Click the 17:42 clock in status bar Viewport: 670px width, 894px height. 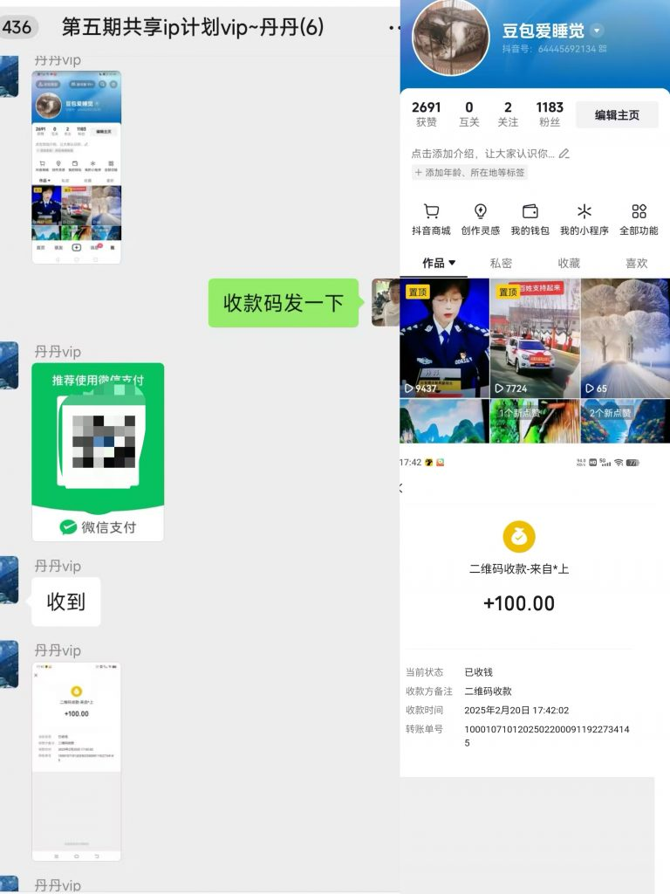(x=410, y=463)
